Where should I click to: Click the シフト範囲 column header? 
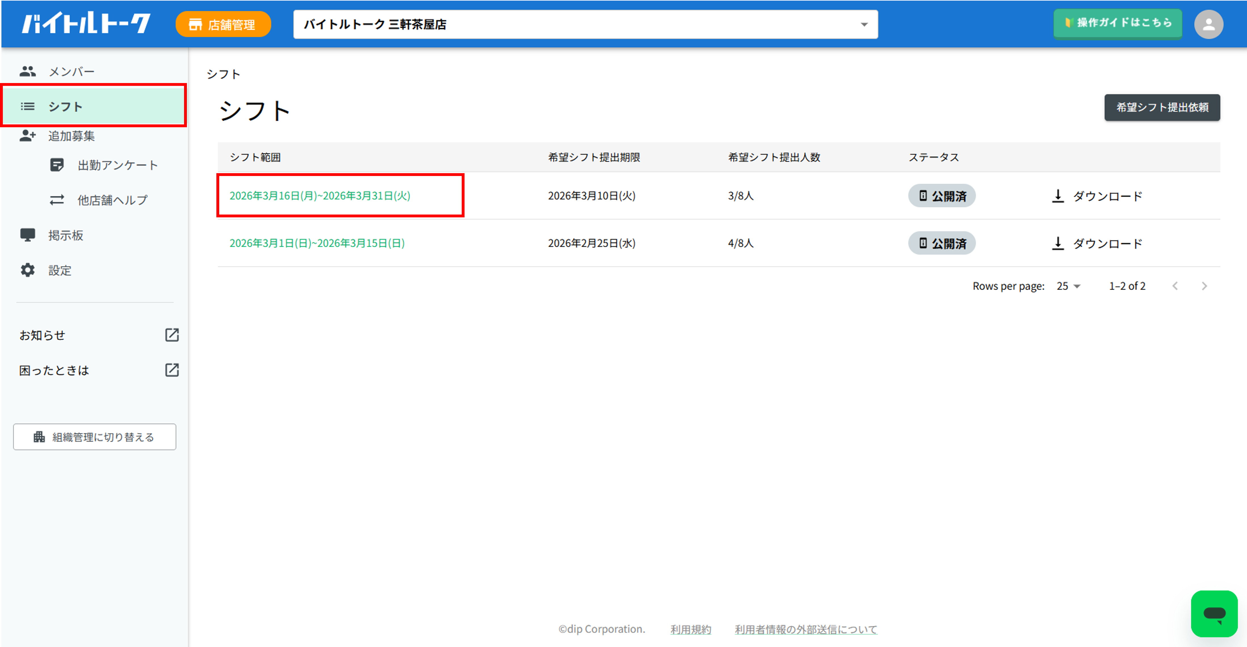tap(255, 157)
